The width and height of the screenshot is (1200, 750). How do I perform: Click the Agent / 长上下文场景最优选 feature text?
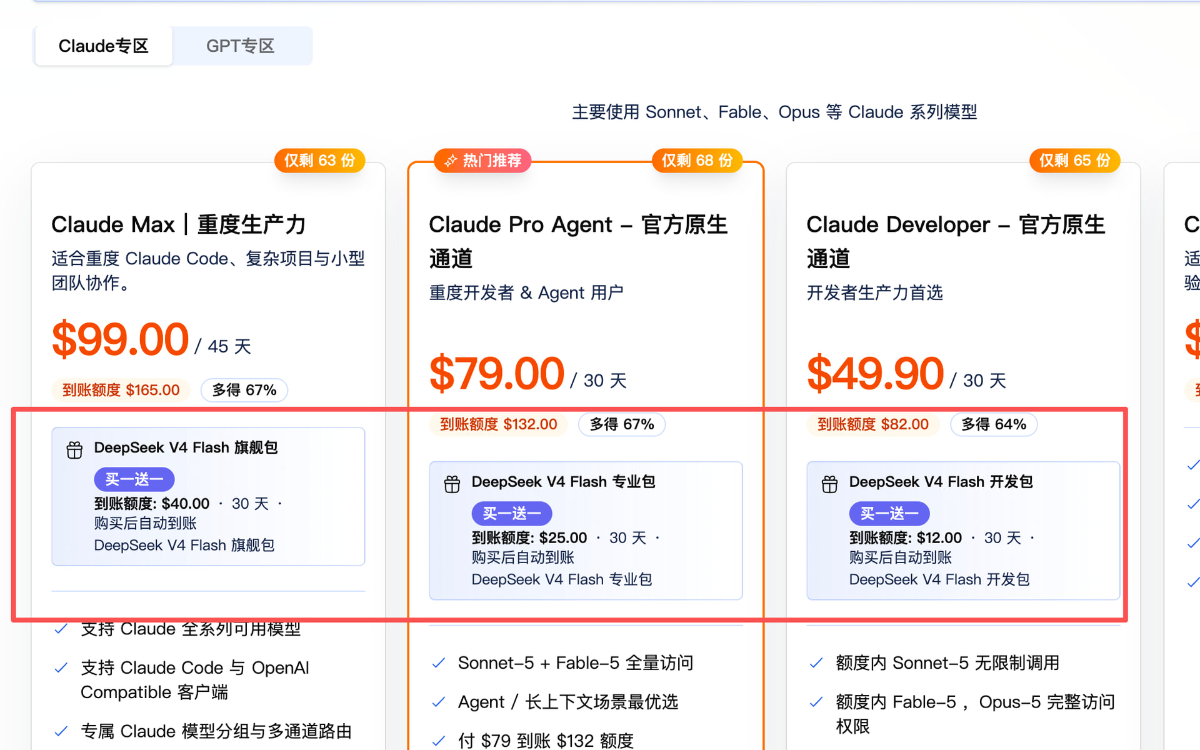point(568,702)
